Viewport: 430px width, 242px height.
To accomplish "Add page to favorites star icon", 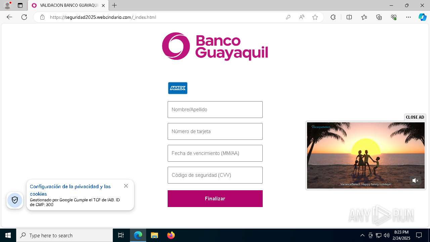I will (315, 17).
